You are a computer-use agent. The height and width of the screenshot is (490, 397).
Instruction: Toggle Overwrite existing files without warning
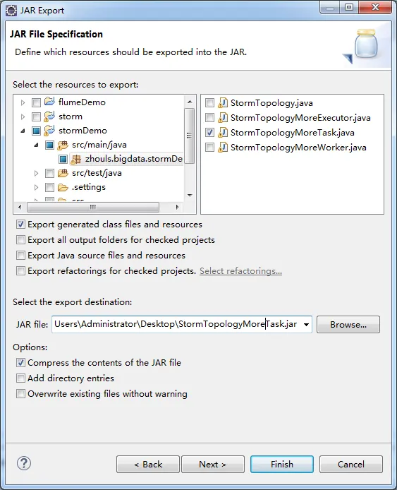tap(20, 393)
